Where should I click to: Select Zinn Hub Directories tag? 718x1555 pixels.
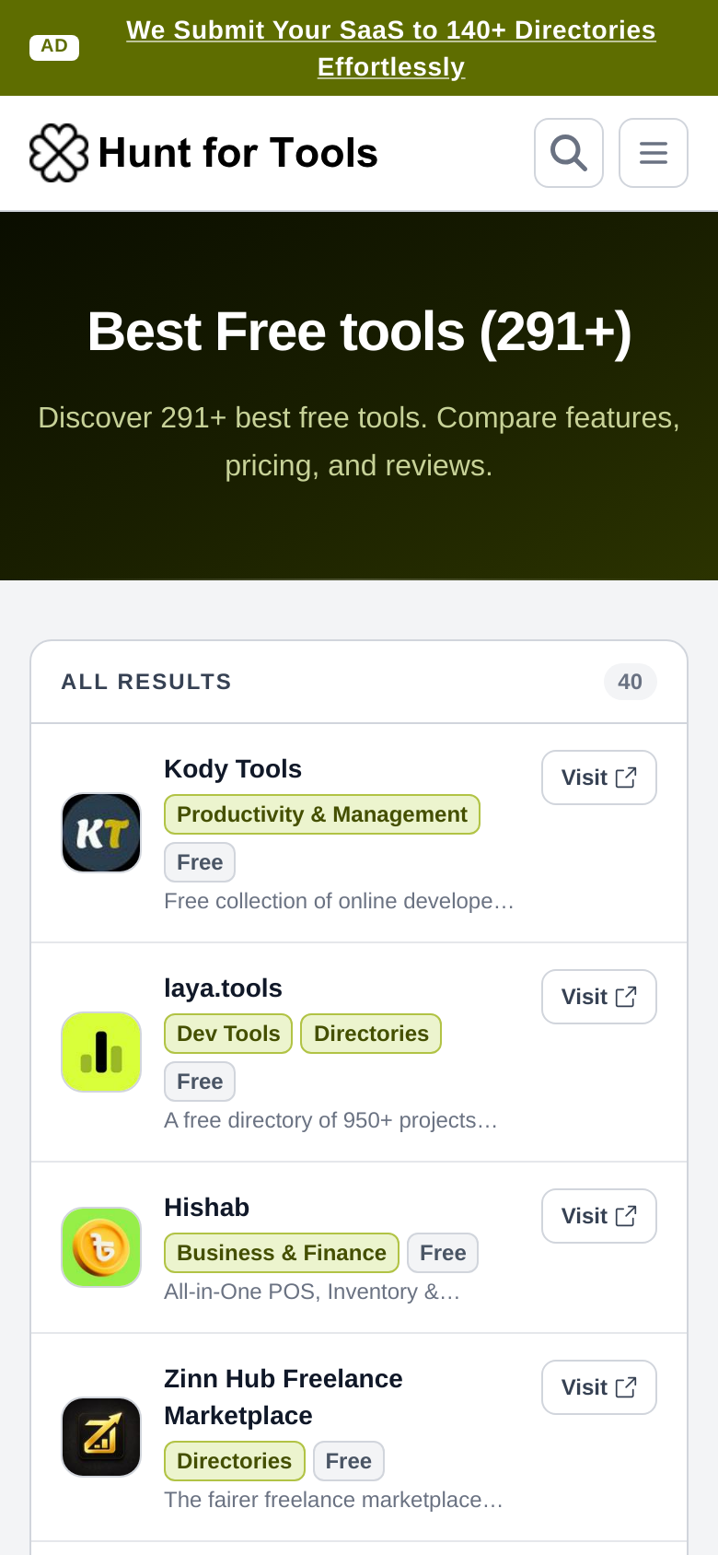[x=235, y=1461]
